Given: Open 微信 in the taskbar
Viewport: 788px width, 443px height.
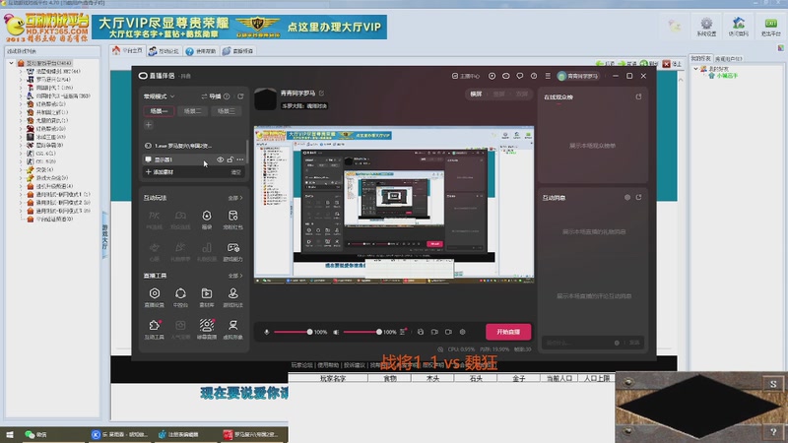Looking at the screenshot, I should [36, 434].
